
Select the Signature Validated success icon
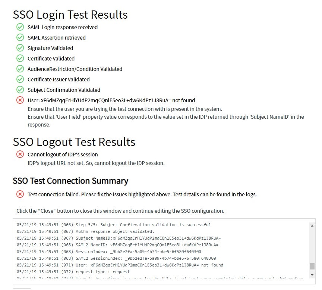coord(20,48)
